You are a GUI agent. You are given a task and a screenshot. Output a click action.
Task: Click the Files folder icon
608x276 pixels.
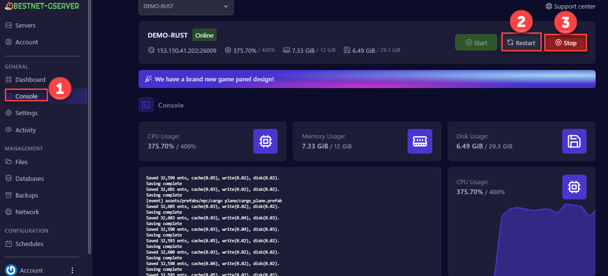(x=8, y=162)
